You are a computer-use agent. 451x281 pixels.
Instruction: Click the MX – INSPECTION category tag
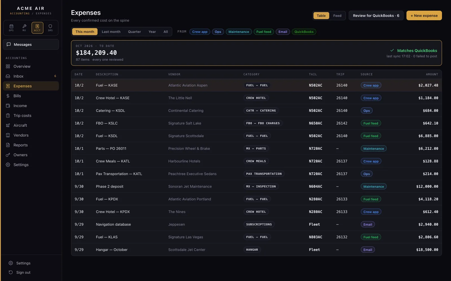coord(261,186)
